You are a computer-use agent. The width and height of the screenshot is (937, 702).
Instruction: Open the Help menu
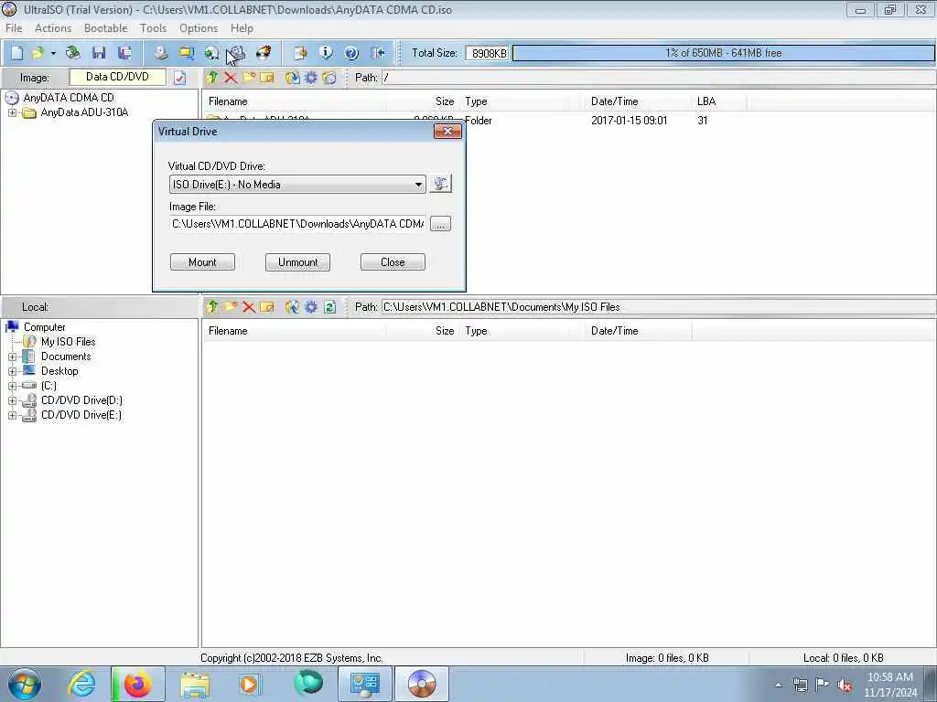[242, 28]
